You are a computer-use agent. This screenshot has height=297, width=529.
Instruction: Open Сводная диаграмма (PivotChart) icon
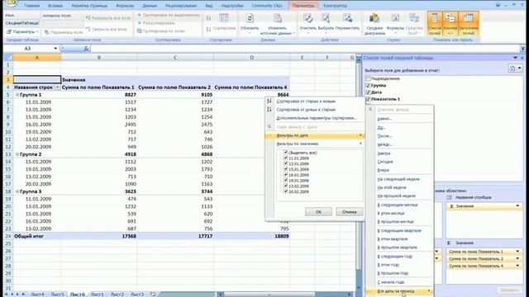point(374,18)
